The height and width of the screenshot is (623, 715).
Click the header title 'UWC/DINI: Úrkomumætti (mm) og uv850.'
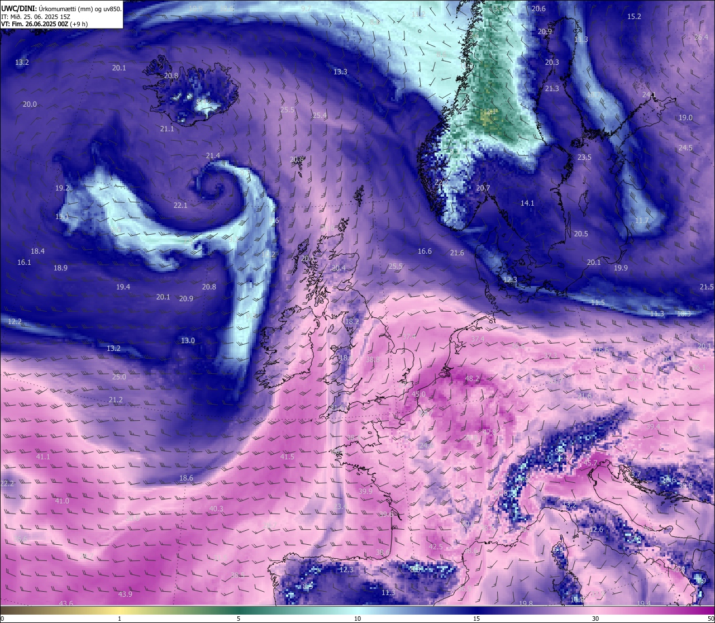click(x=61, y=9)
